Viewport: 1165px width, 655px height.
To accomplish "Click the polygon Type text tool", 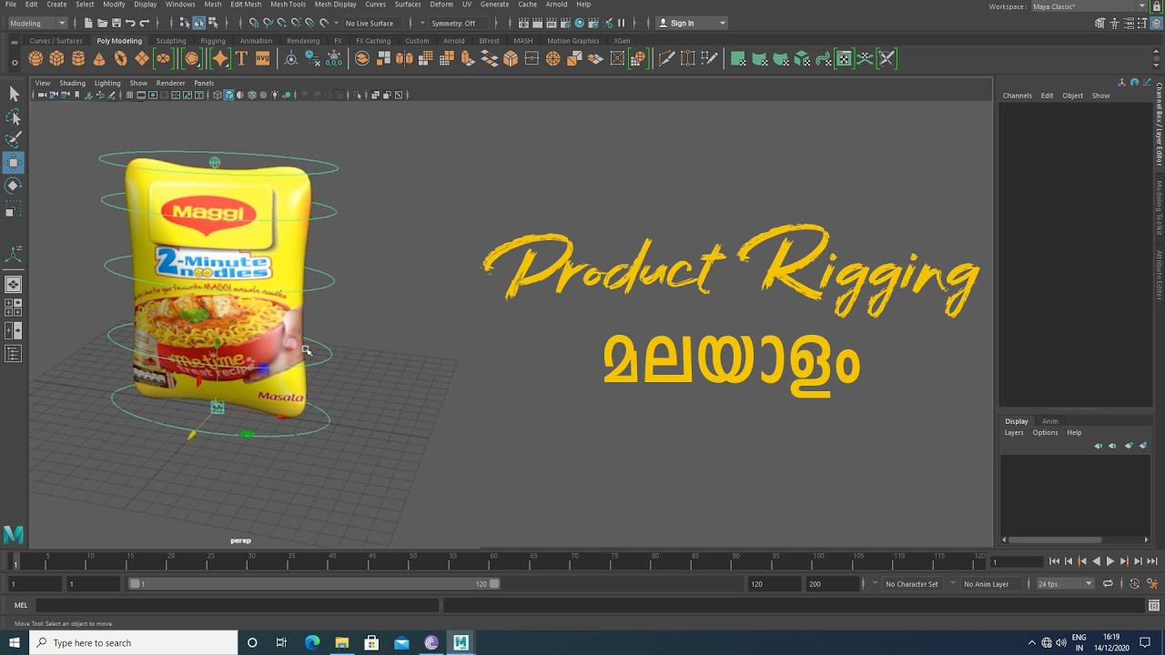I will [241, 59].
